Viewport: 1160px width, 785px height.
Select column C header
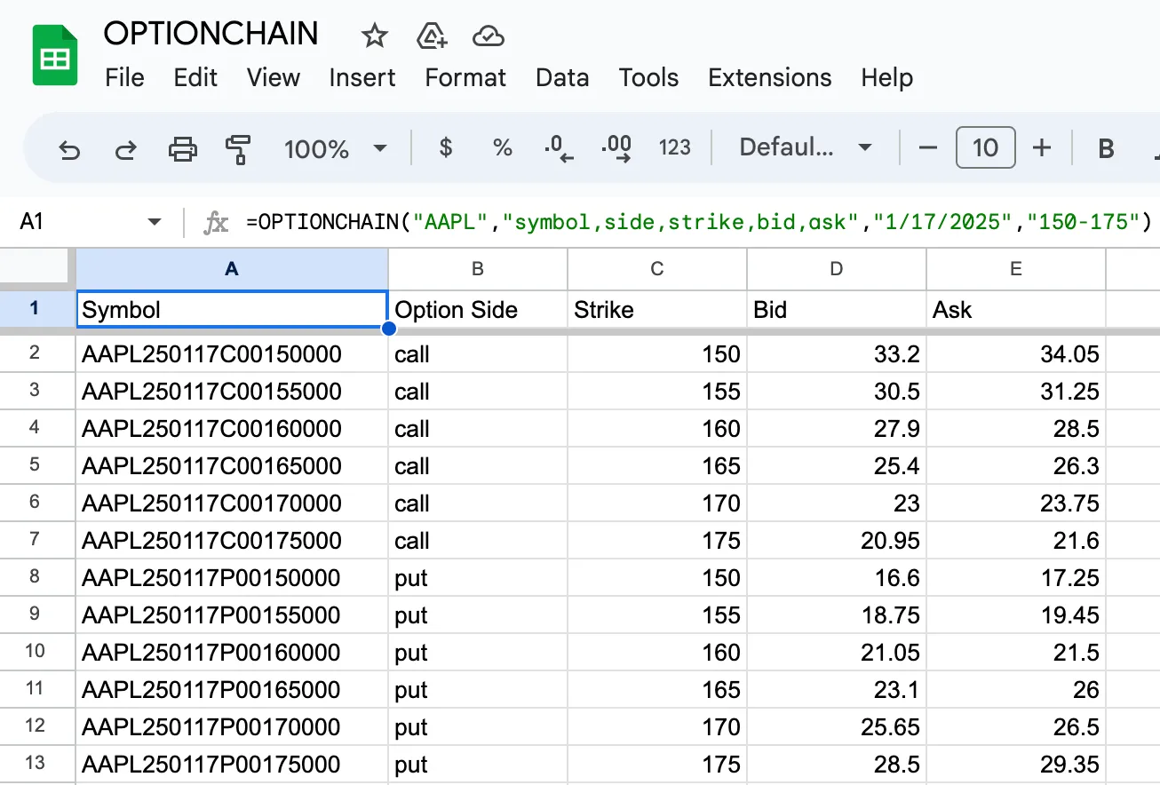click(657, 269)
